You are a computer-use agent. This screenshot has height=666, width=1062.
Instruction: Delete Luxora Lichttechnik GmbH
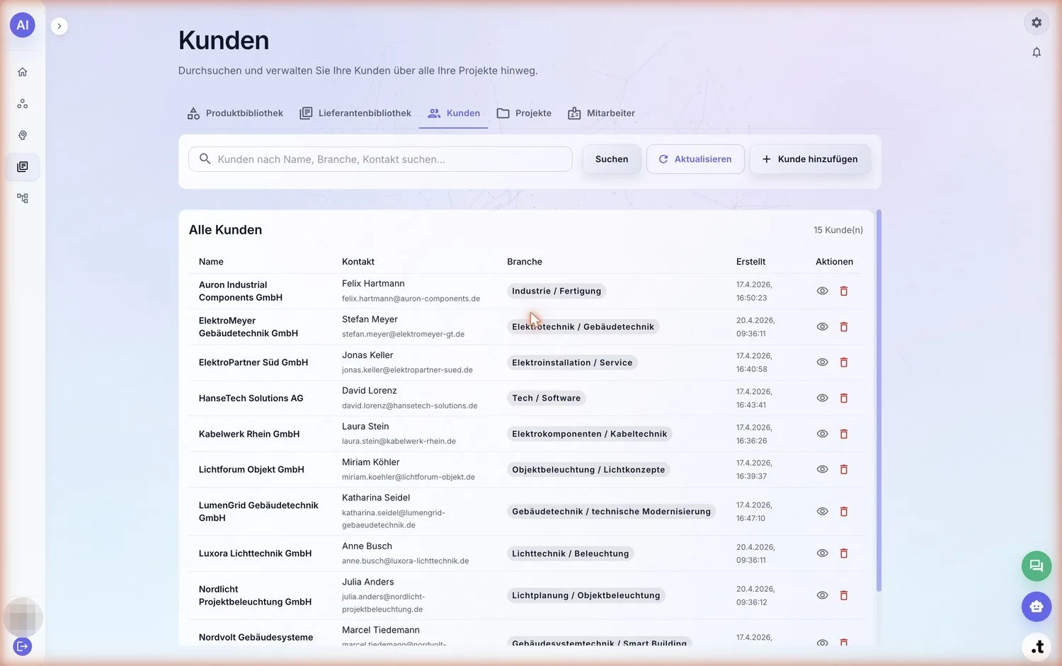point(844,553)
